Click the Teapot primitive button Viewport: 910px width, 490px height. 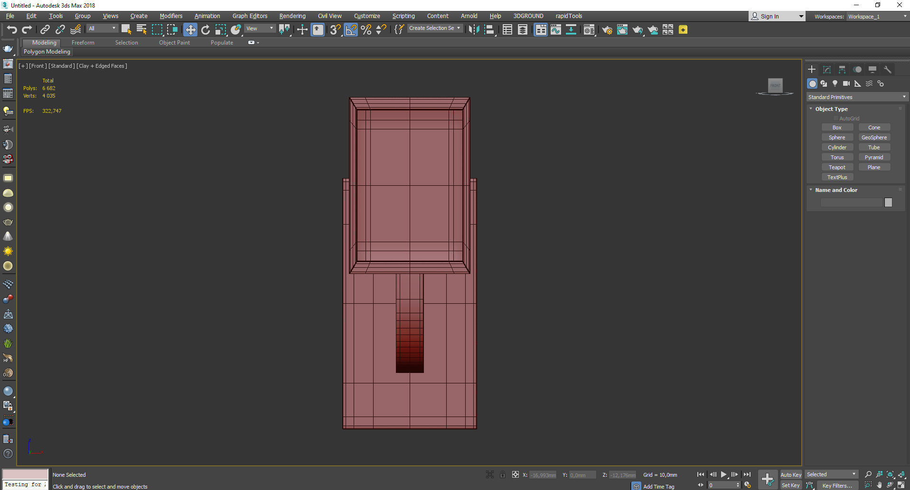[x=837, y=167]
